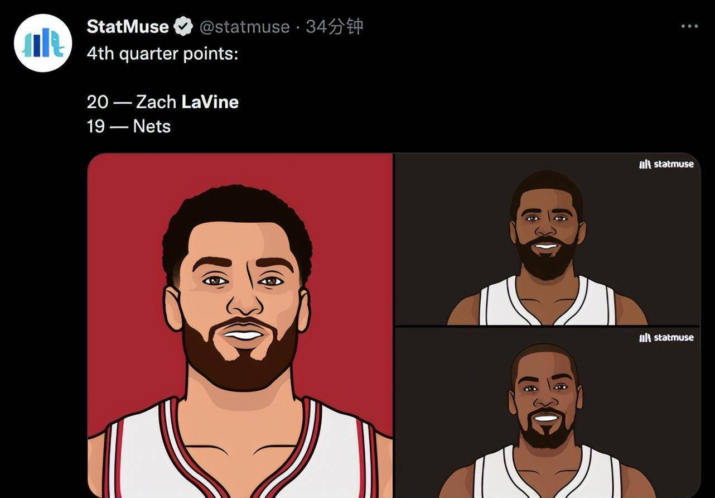
Task: Click the '19 — Nets' line
Action: click(x=129, y=127)
